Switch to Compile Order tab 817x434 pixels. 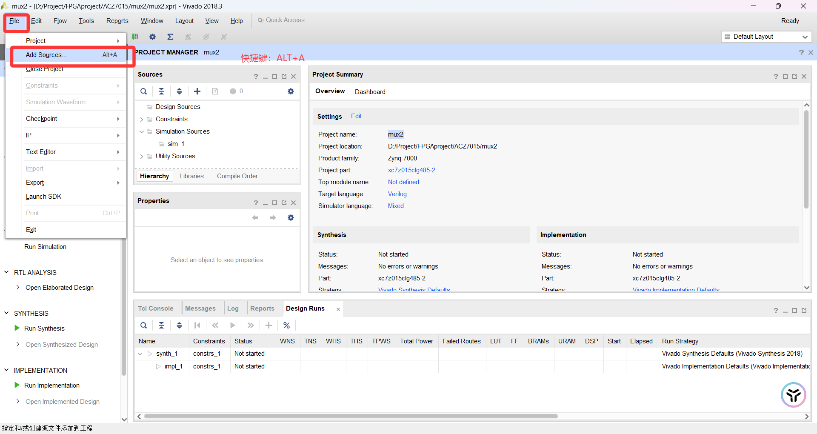coord(237,176)
